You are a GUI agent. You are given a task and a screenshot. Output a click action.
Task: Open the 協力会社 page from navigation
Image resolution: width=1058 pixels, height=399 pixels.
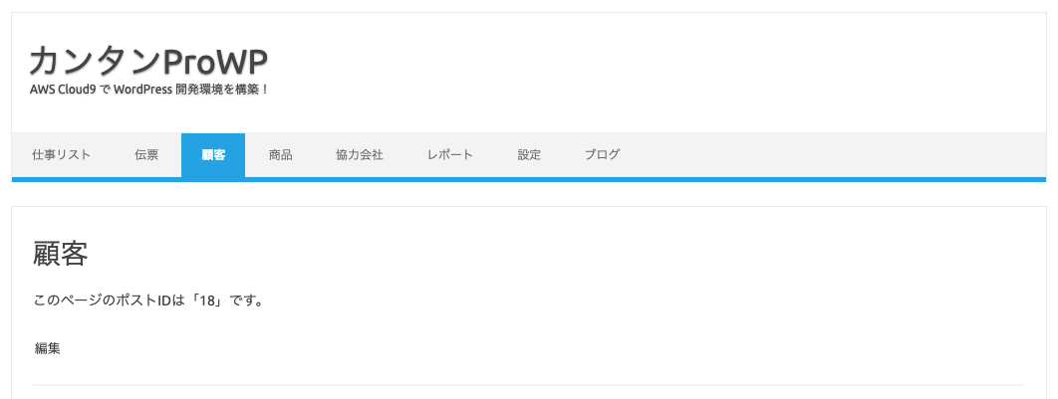[x=360, y=155]
